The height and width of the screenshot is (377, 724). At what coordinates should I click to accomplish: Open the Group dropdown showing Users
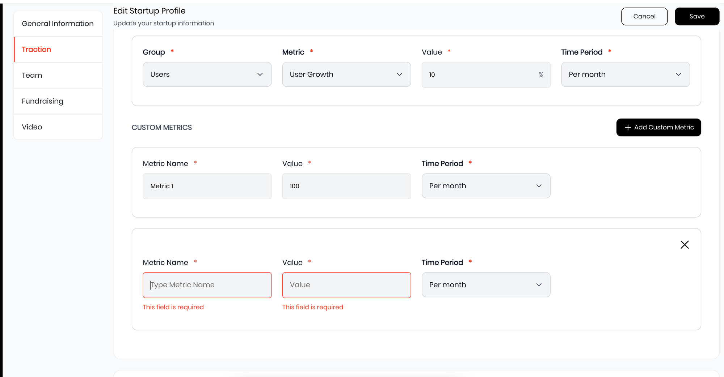(x=207, y=74)
